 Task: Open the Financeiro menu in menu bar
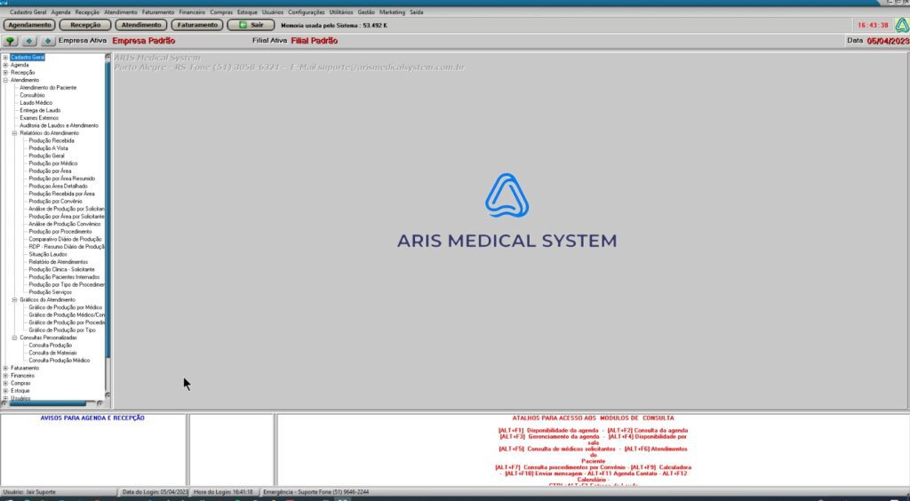(192, 12)
